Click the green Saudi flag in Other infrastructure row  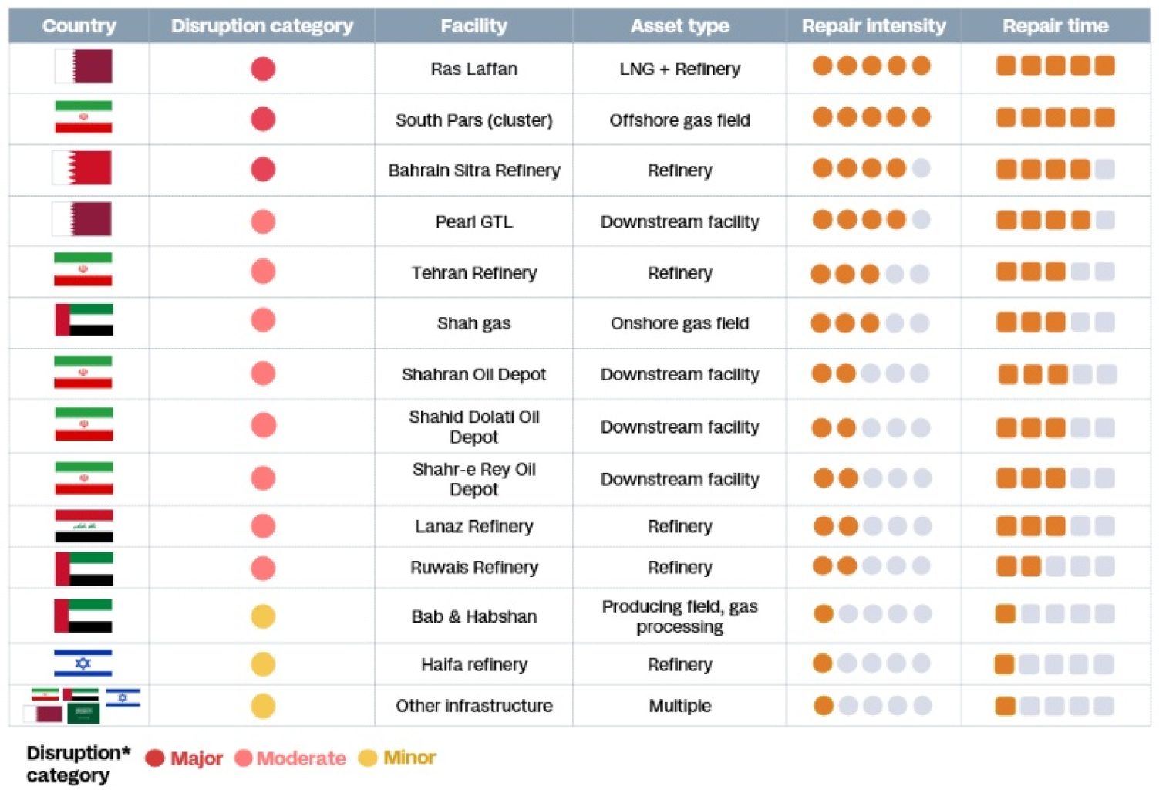[83, 713]
